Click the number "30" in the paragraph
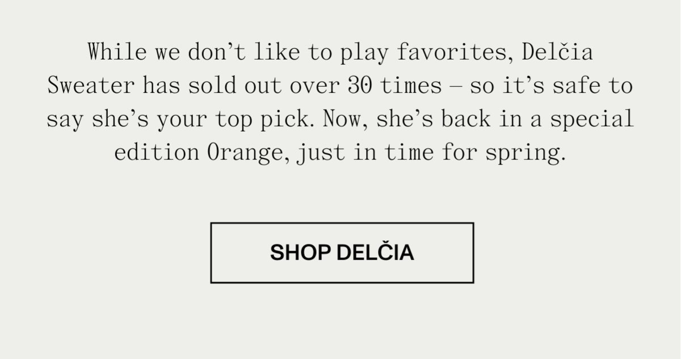Image resolution: width=681 pixels, height=359 pixels. [360, 86]
